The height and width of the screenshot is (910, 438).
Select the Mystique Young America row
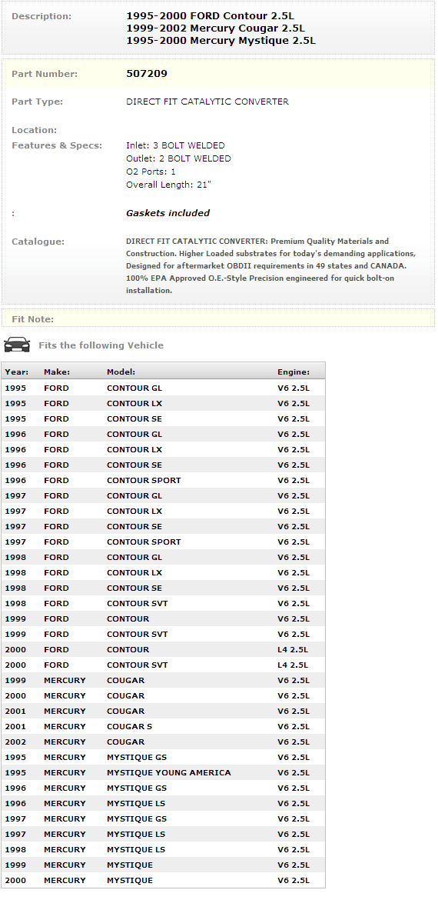pyautogui.click(x=164, y=772)
